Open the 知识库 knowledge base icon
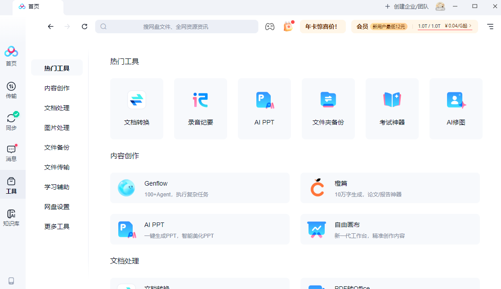This screenshot has width=501, height=289. [11, 218]
